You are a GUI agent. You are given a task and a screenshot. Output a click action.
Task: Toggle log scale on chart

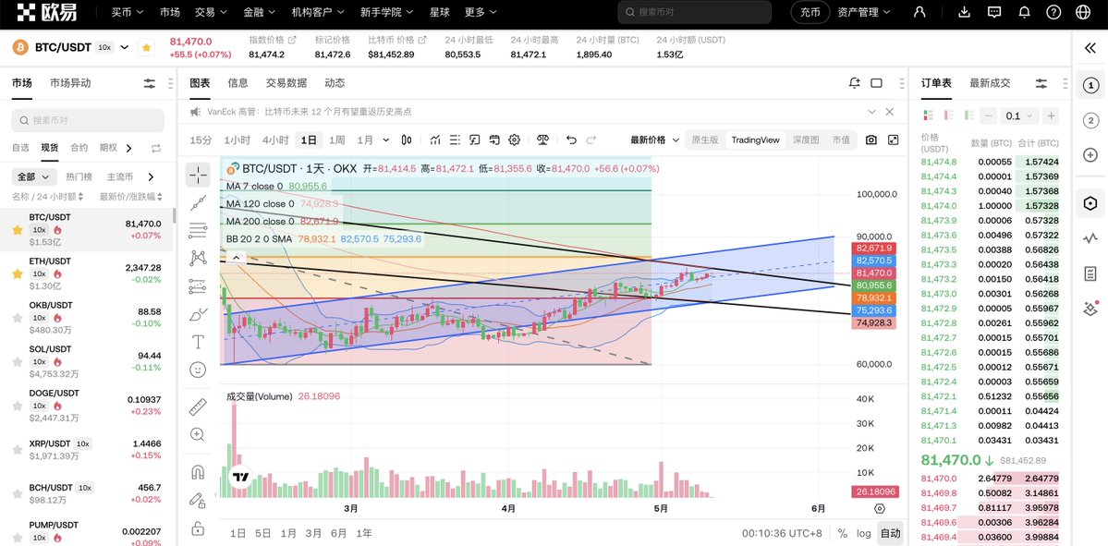[x=863, y=533]
